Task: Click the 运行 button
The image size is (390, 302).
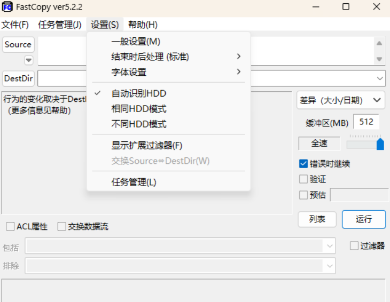Action: point(364,219)
